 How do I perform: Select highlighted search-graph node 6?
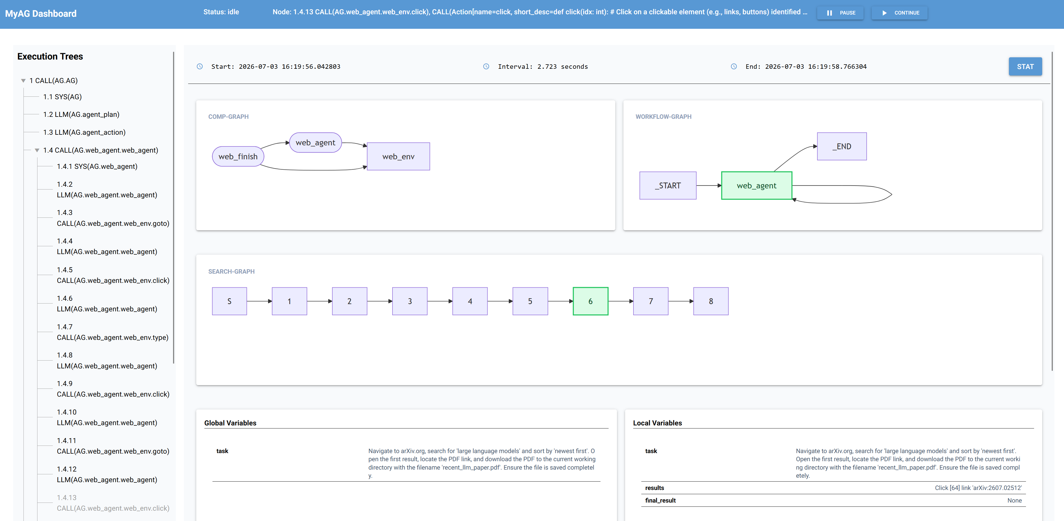(x=591, y=301)
